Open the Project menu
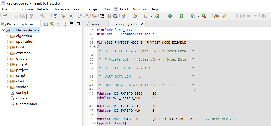This screenshot has width=271, height=126. (x=94, y=9)
